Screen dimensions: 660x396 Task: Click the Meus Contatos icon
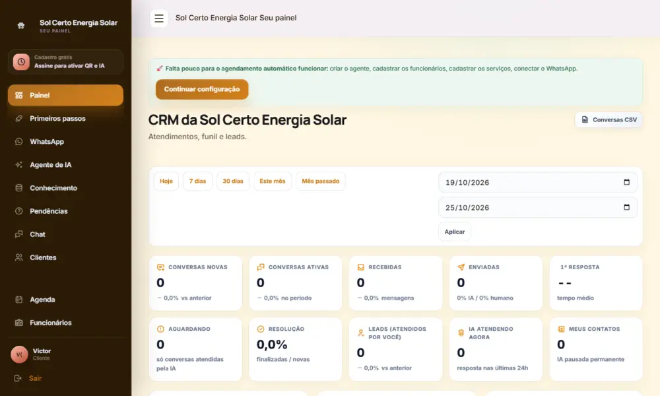(x=561, y=329)
